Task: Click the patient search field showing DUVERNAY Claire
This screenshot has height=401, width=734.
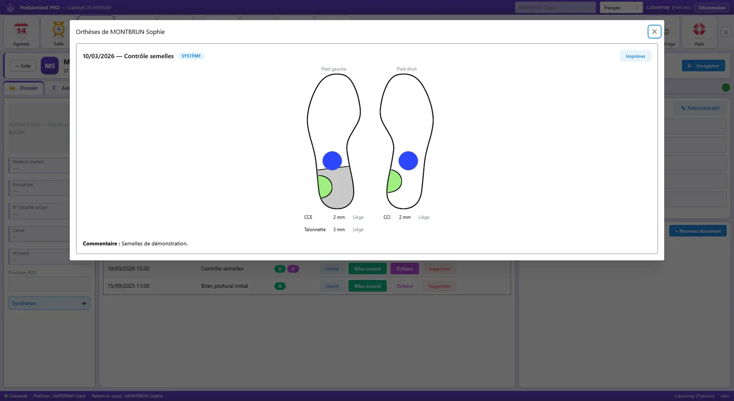Action: [555, 7]
